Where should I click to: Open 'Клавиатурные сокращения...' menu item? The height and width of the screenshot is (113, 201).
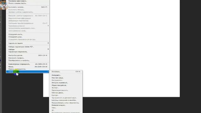[28, 64]
